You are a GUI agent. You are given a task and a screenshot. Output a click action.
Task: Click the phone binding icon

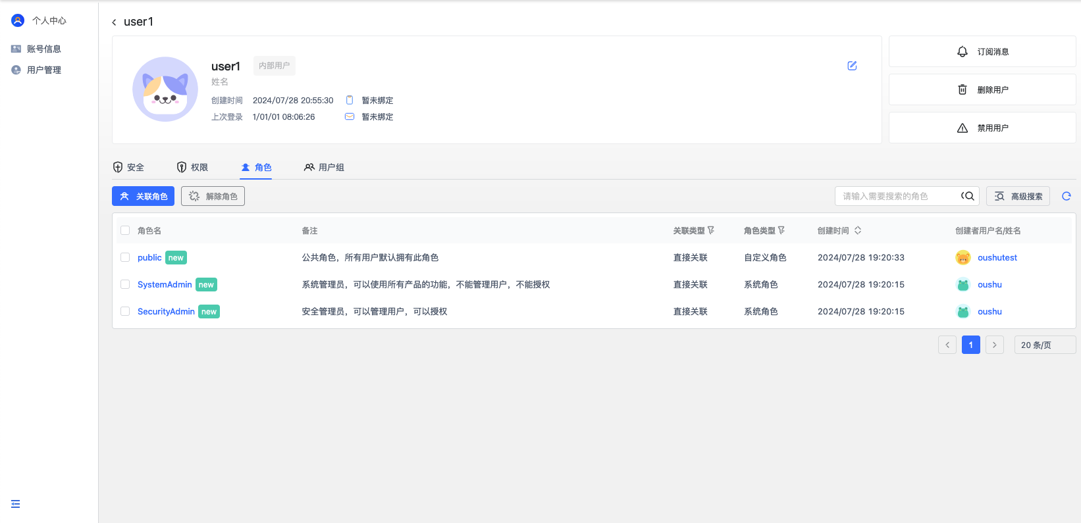[350, 100]
